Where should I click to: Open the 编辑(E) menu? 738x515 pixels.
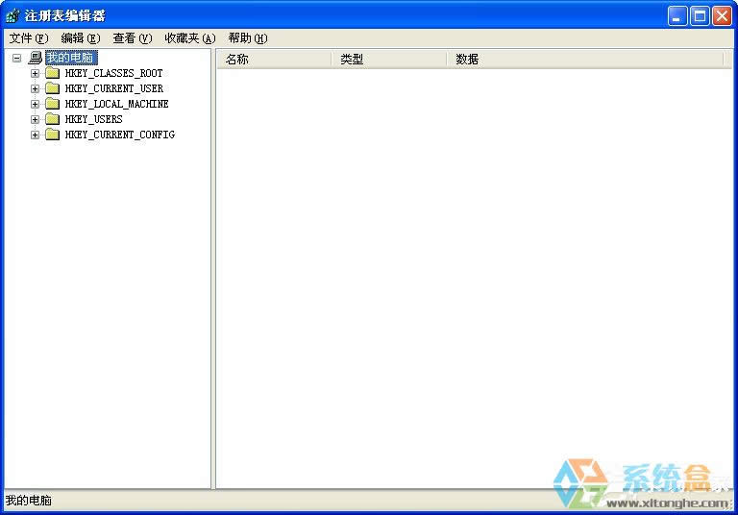tap(80, 38)
